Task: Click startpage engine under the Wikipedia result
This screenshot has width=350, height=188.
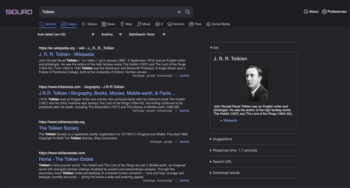Action: (x=138, y=76)
